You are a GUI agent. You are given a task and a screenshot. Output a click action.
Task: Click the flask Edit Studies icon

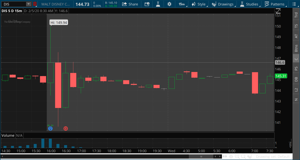click(158, 4)
